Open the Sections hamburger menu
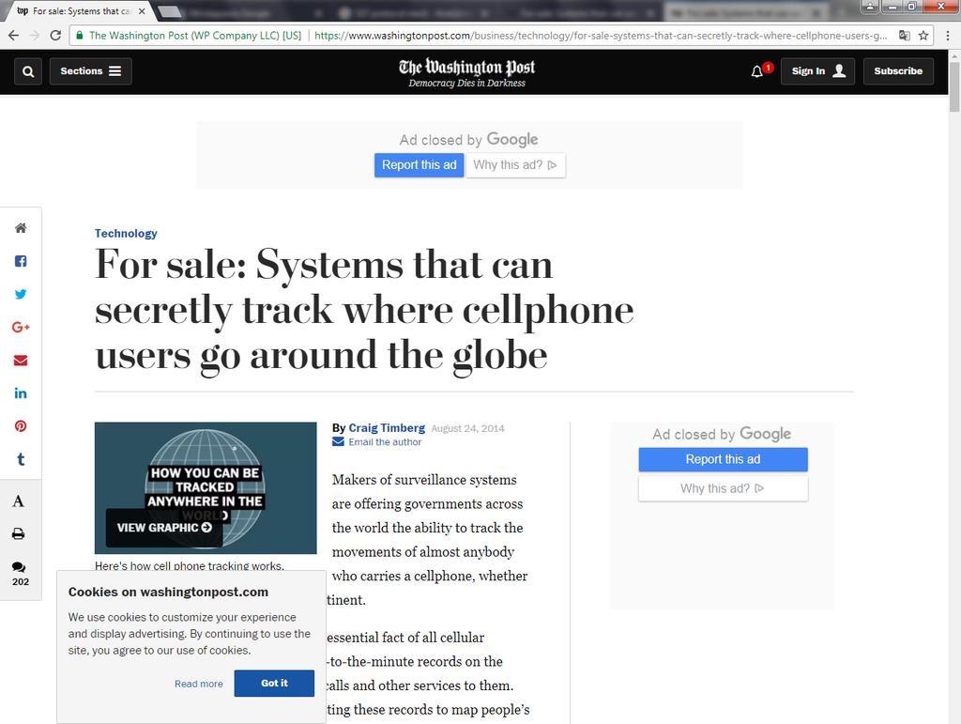Image resolution: width=961 pixels, height=724 pixels. pyautogui.click(x=91, y=71)
